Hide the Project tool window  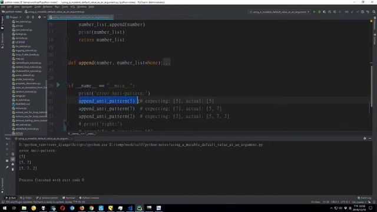pos(45,17)
